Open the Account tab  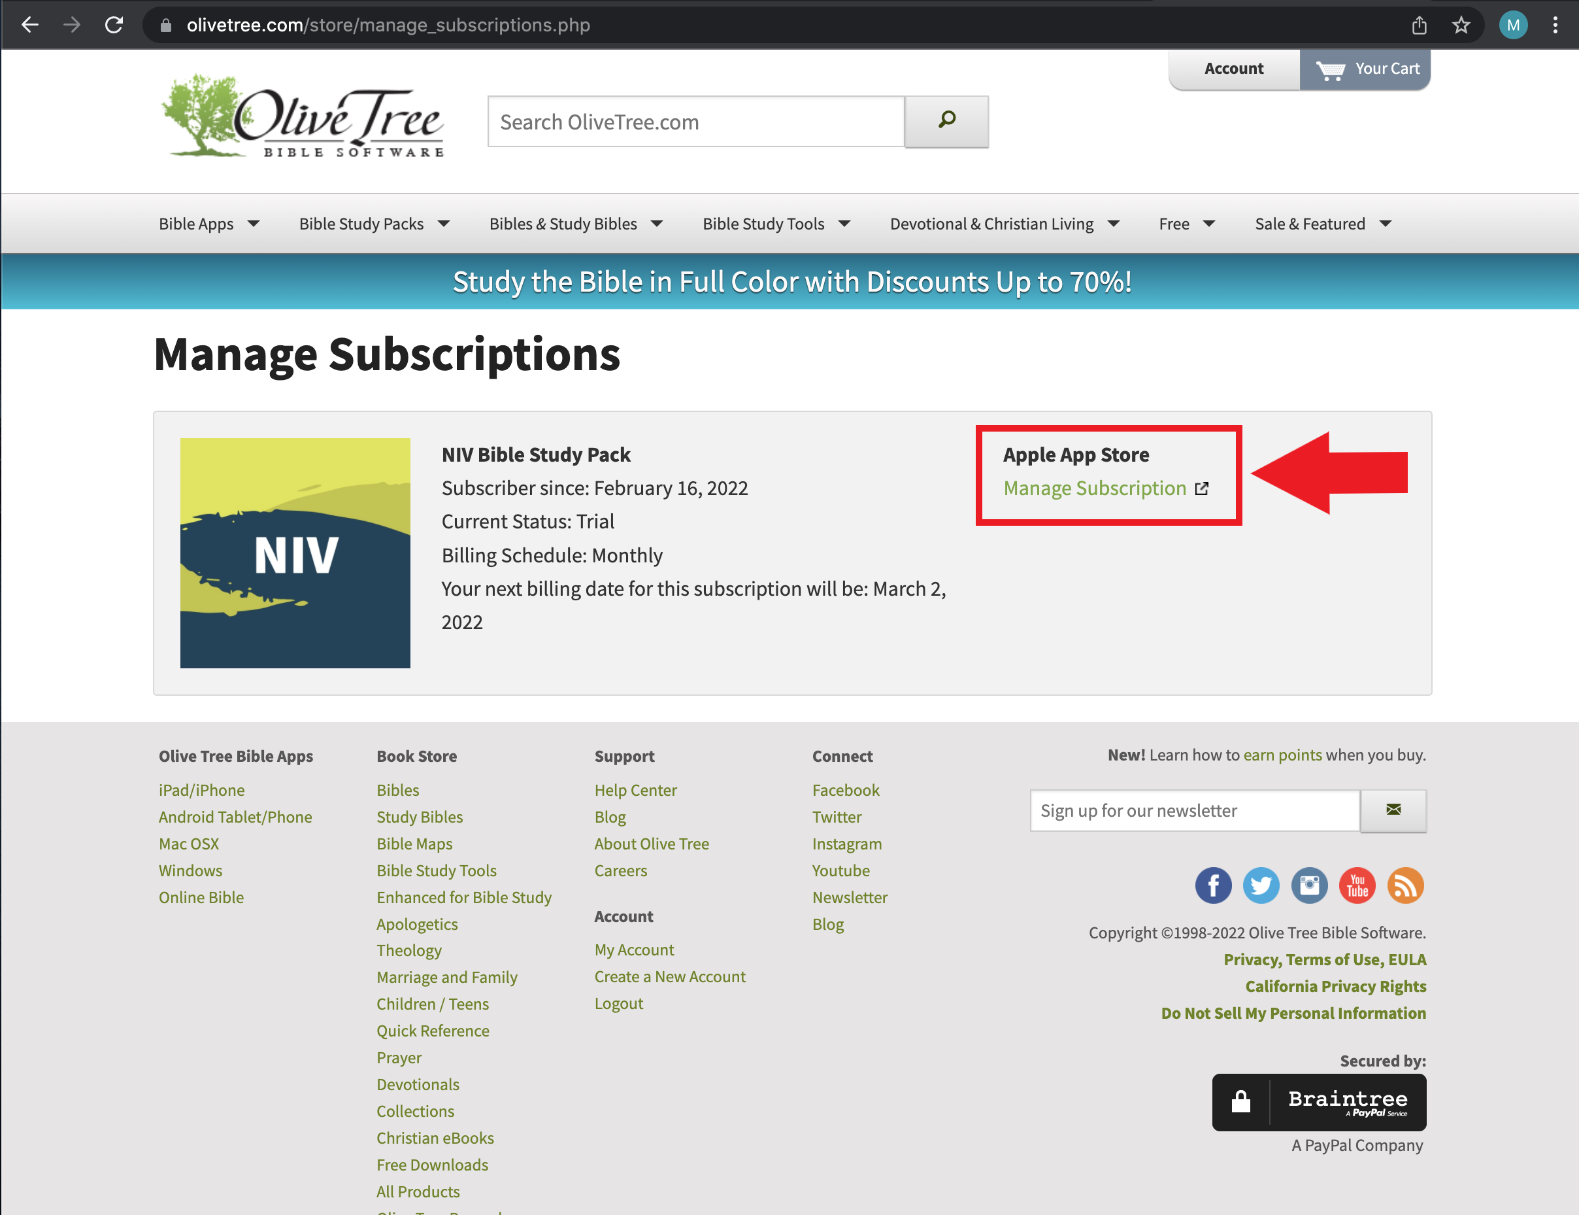click(x=1233, y=69)
